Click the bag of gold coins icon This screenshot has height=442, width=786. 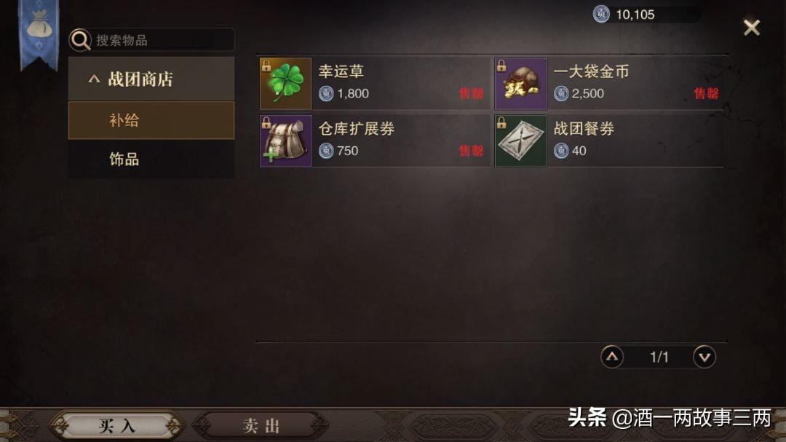click(x=520, y=83)
